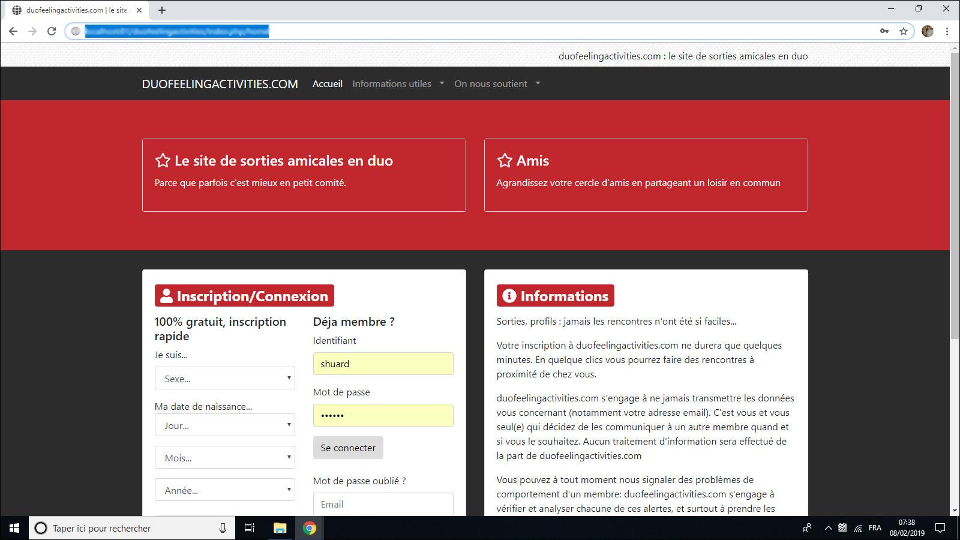Select the Année year dropdown

pyautogui.click(x=225, y=490)
